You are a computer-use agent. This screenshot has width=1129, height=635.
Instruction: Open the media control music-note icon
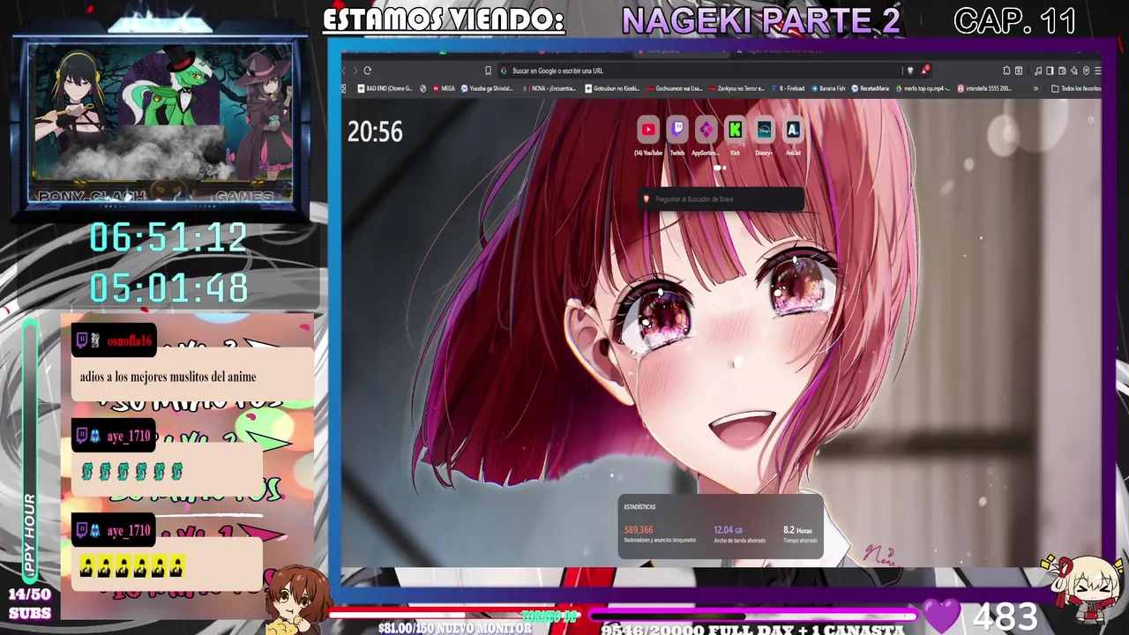click(1038, 71)
